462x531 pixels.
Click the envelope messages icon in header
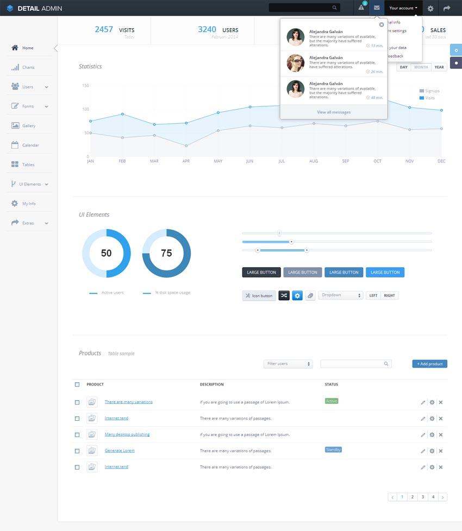pos(377,8)
